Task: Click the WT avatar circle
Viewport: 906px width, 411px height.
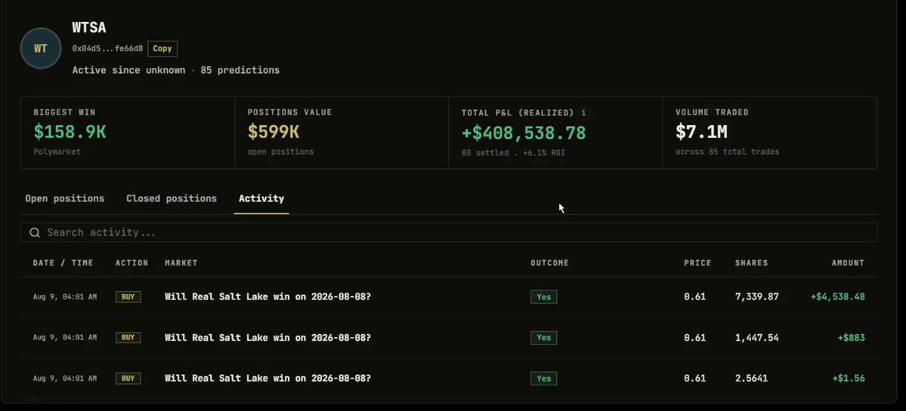Action: click(x=41, y=48)
